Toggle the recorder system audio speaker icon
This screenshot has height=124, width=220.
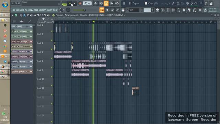pyautogui.click(x=196, y=3)
